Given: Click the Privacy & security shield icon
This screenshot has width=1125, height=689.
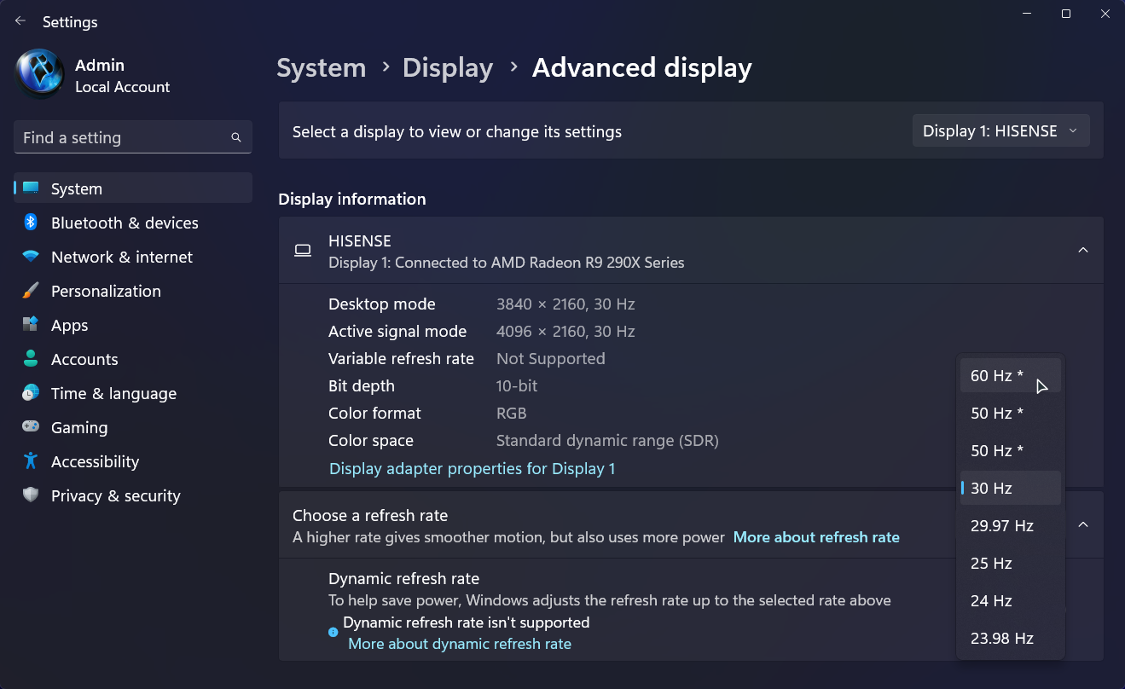Looking at the screenshot, I should [31, 495].
